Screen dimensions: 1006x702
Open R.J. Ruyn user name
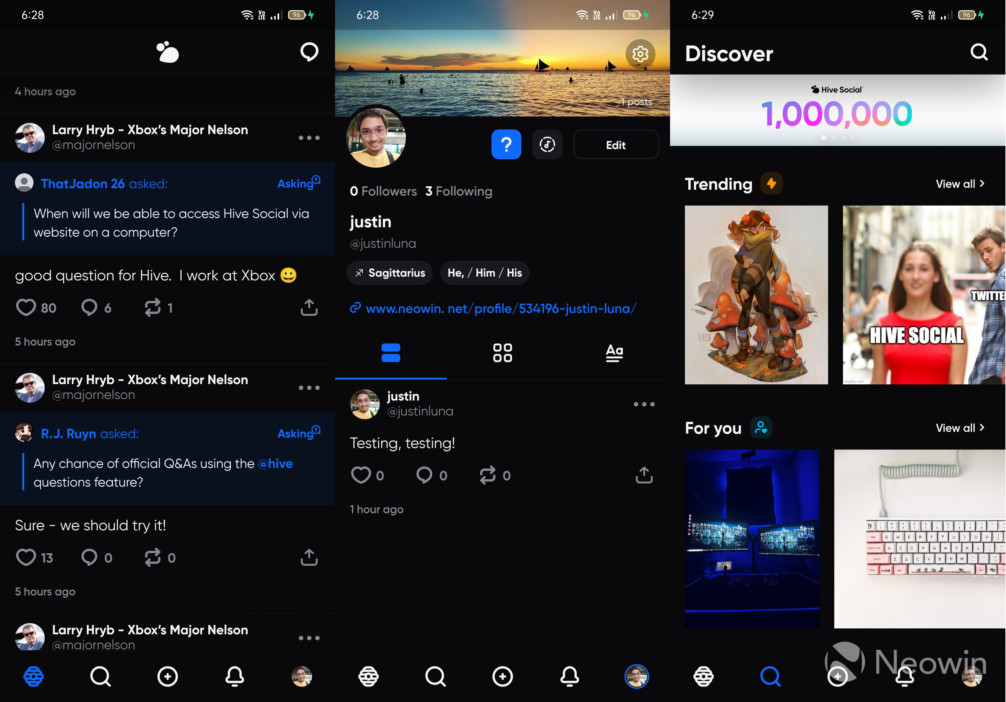click(68, 433)
